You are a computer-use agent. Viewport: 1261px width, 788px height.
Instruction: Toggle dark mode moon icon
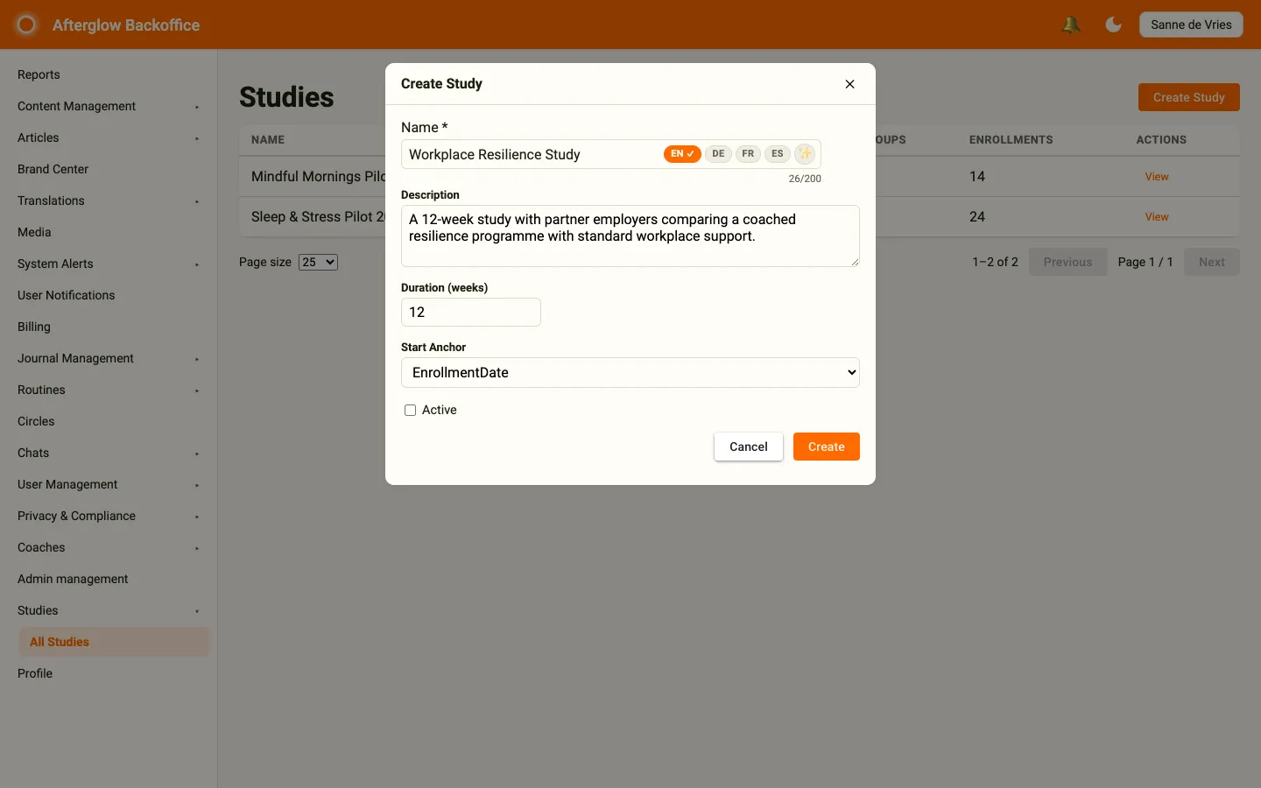(1113, 25)
